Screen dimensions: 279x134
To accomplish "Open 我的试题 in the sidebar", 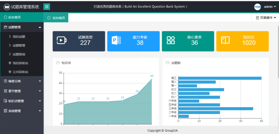I will coord(19,37).
